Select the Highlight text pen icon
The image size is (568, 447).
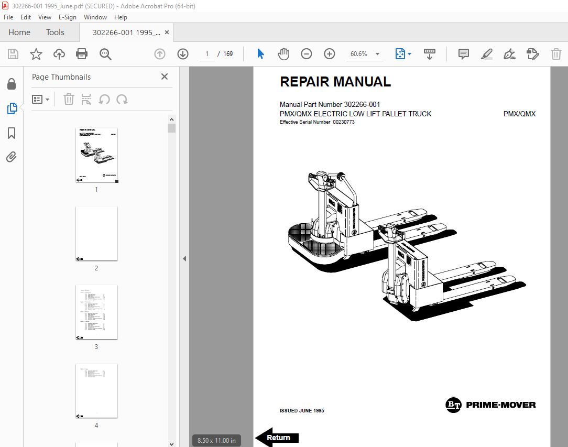(486, 54)
